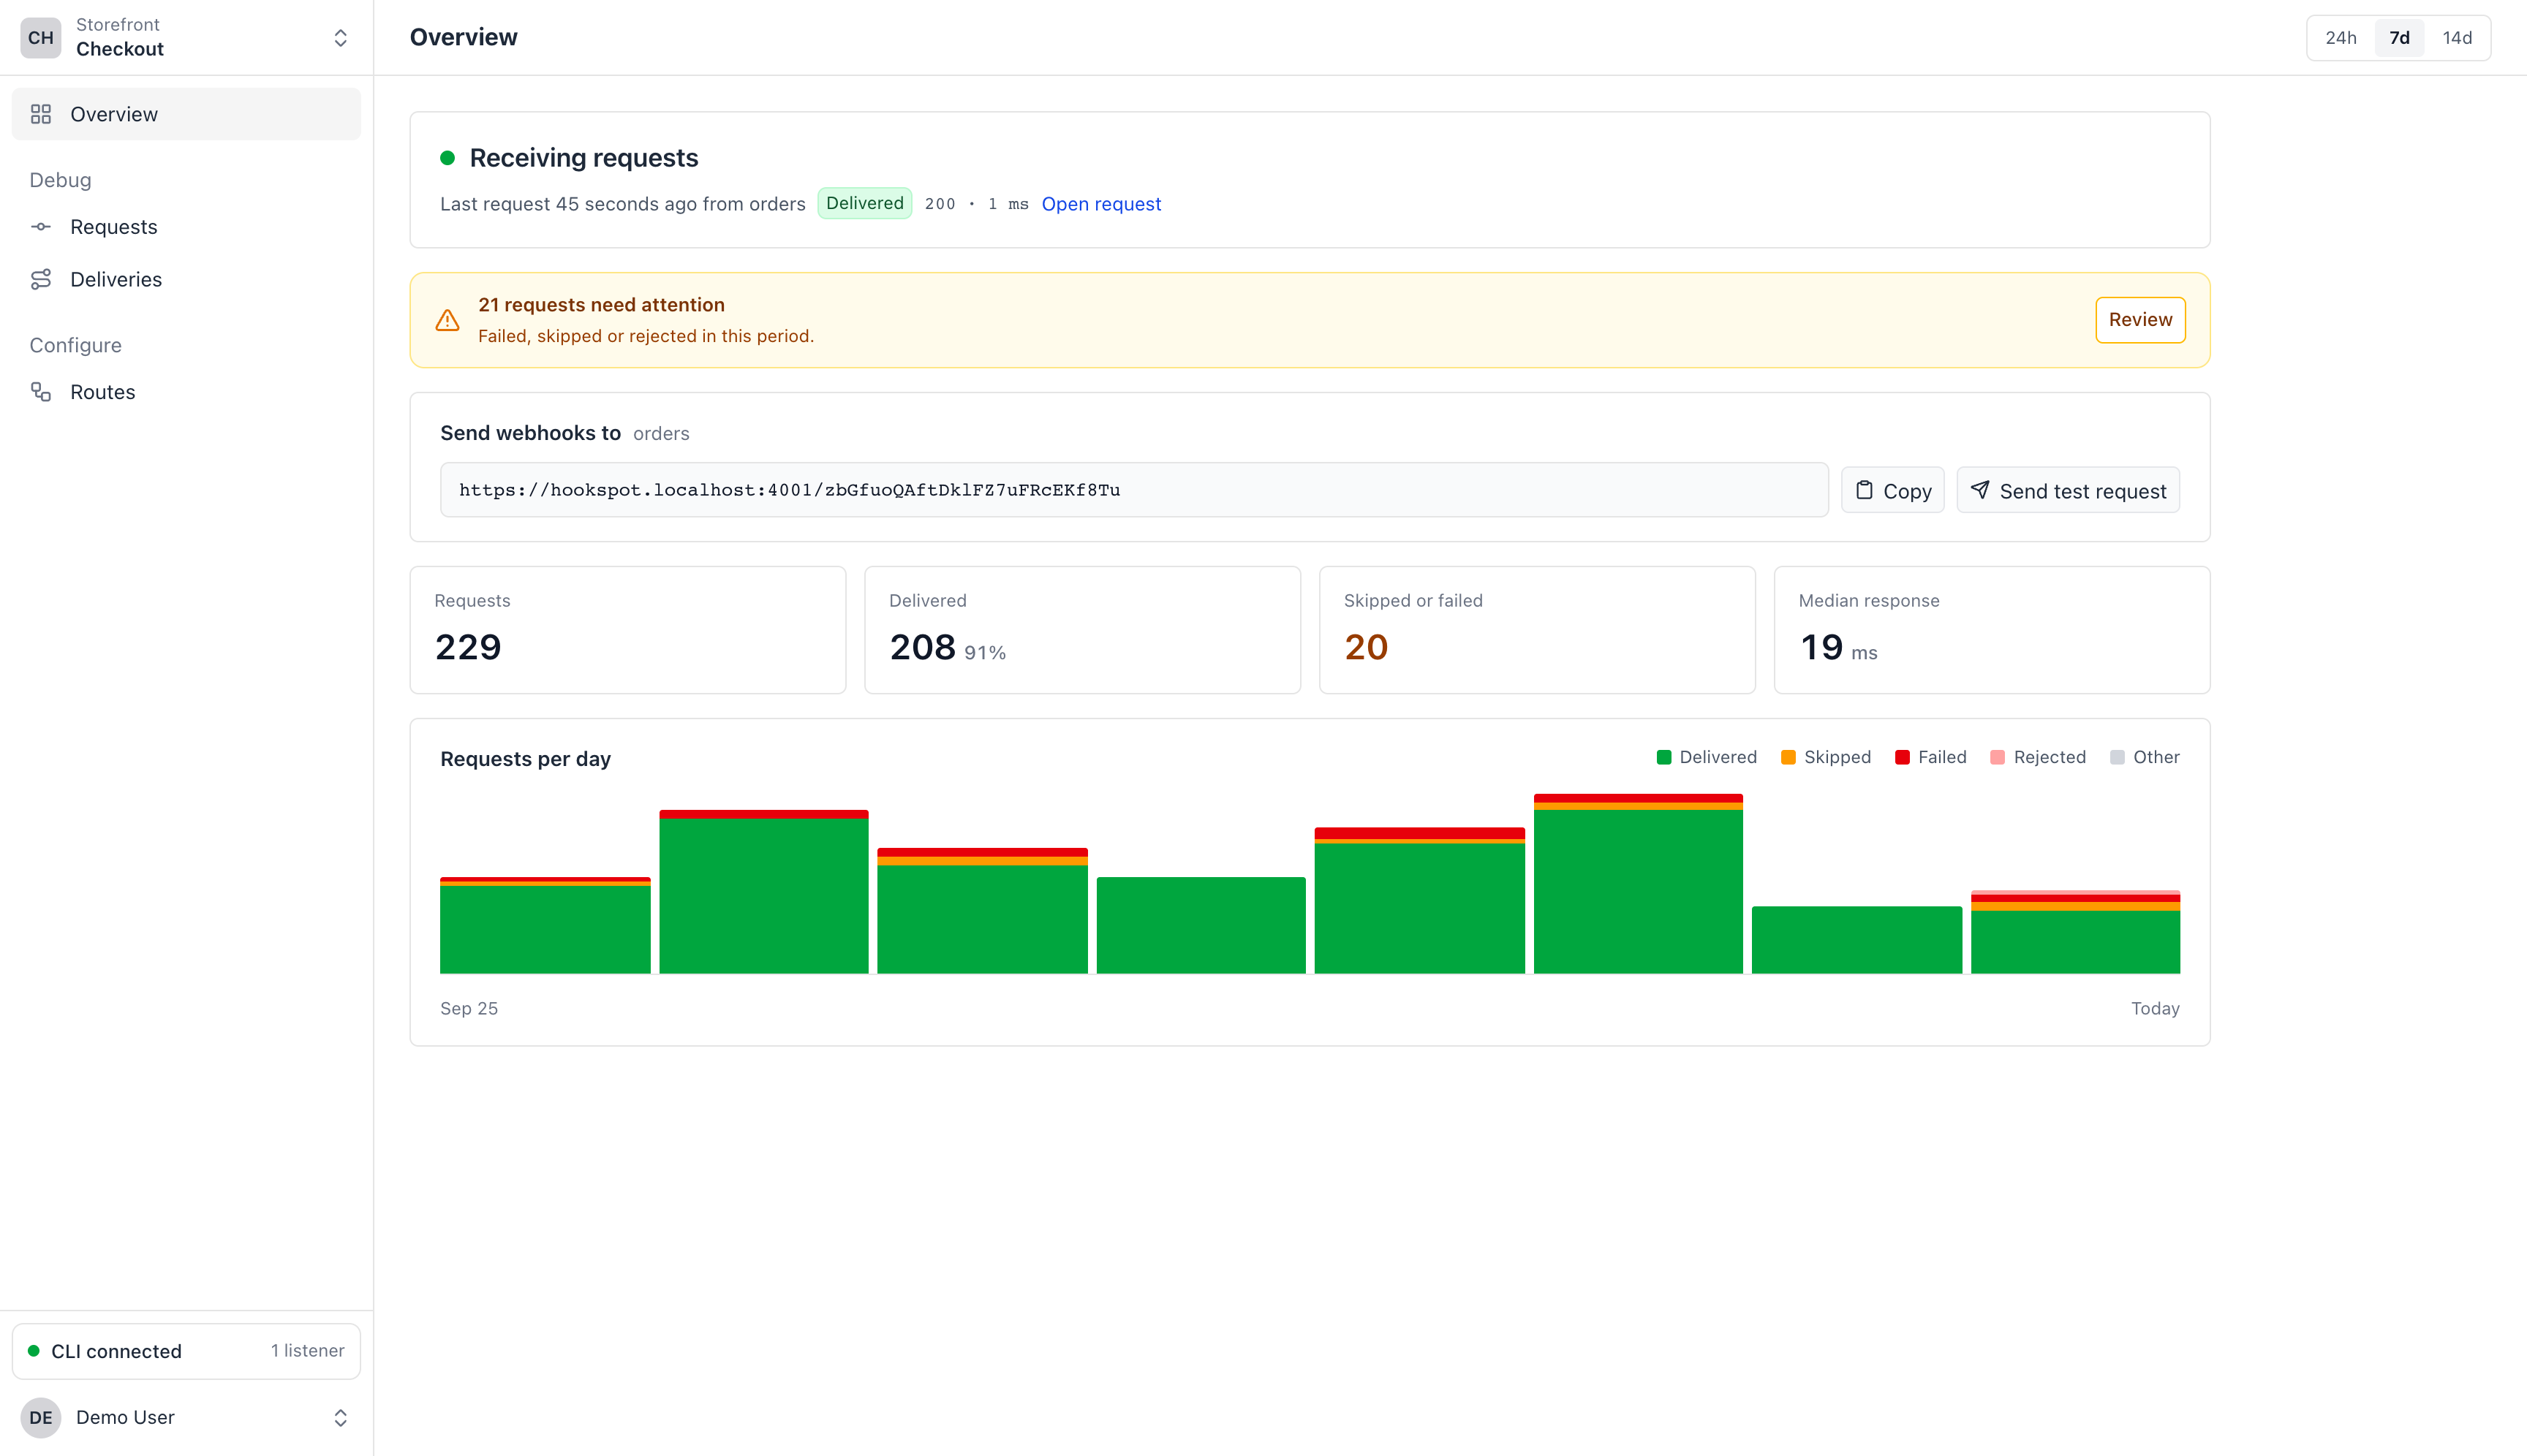The height and width of the screenshot is (1456, 2527).
Task: Click the Routes icon in sidebar
Action: pyautogui.click(x=41, y=392)
